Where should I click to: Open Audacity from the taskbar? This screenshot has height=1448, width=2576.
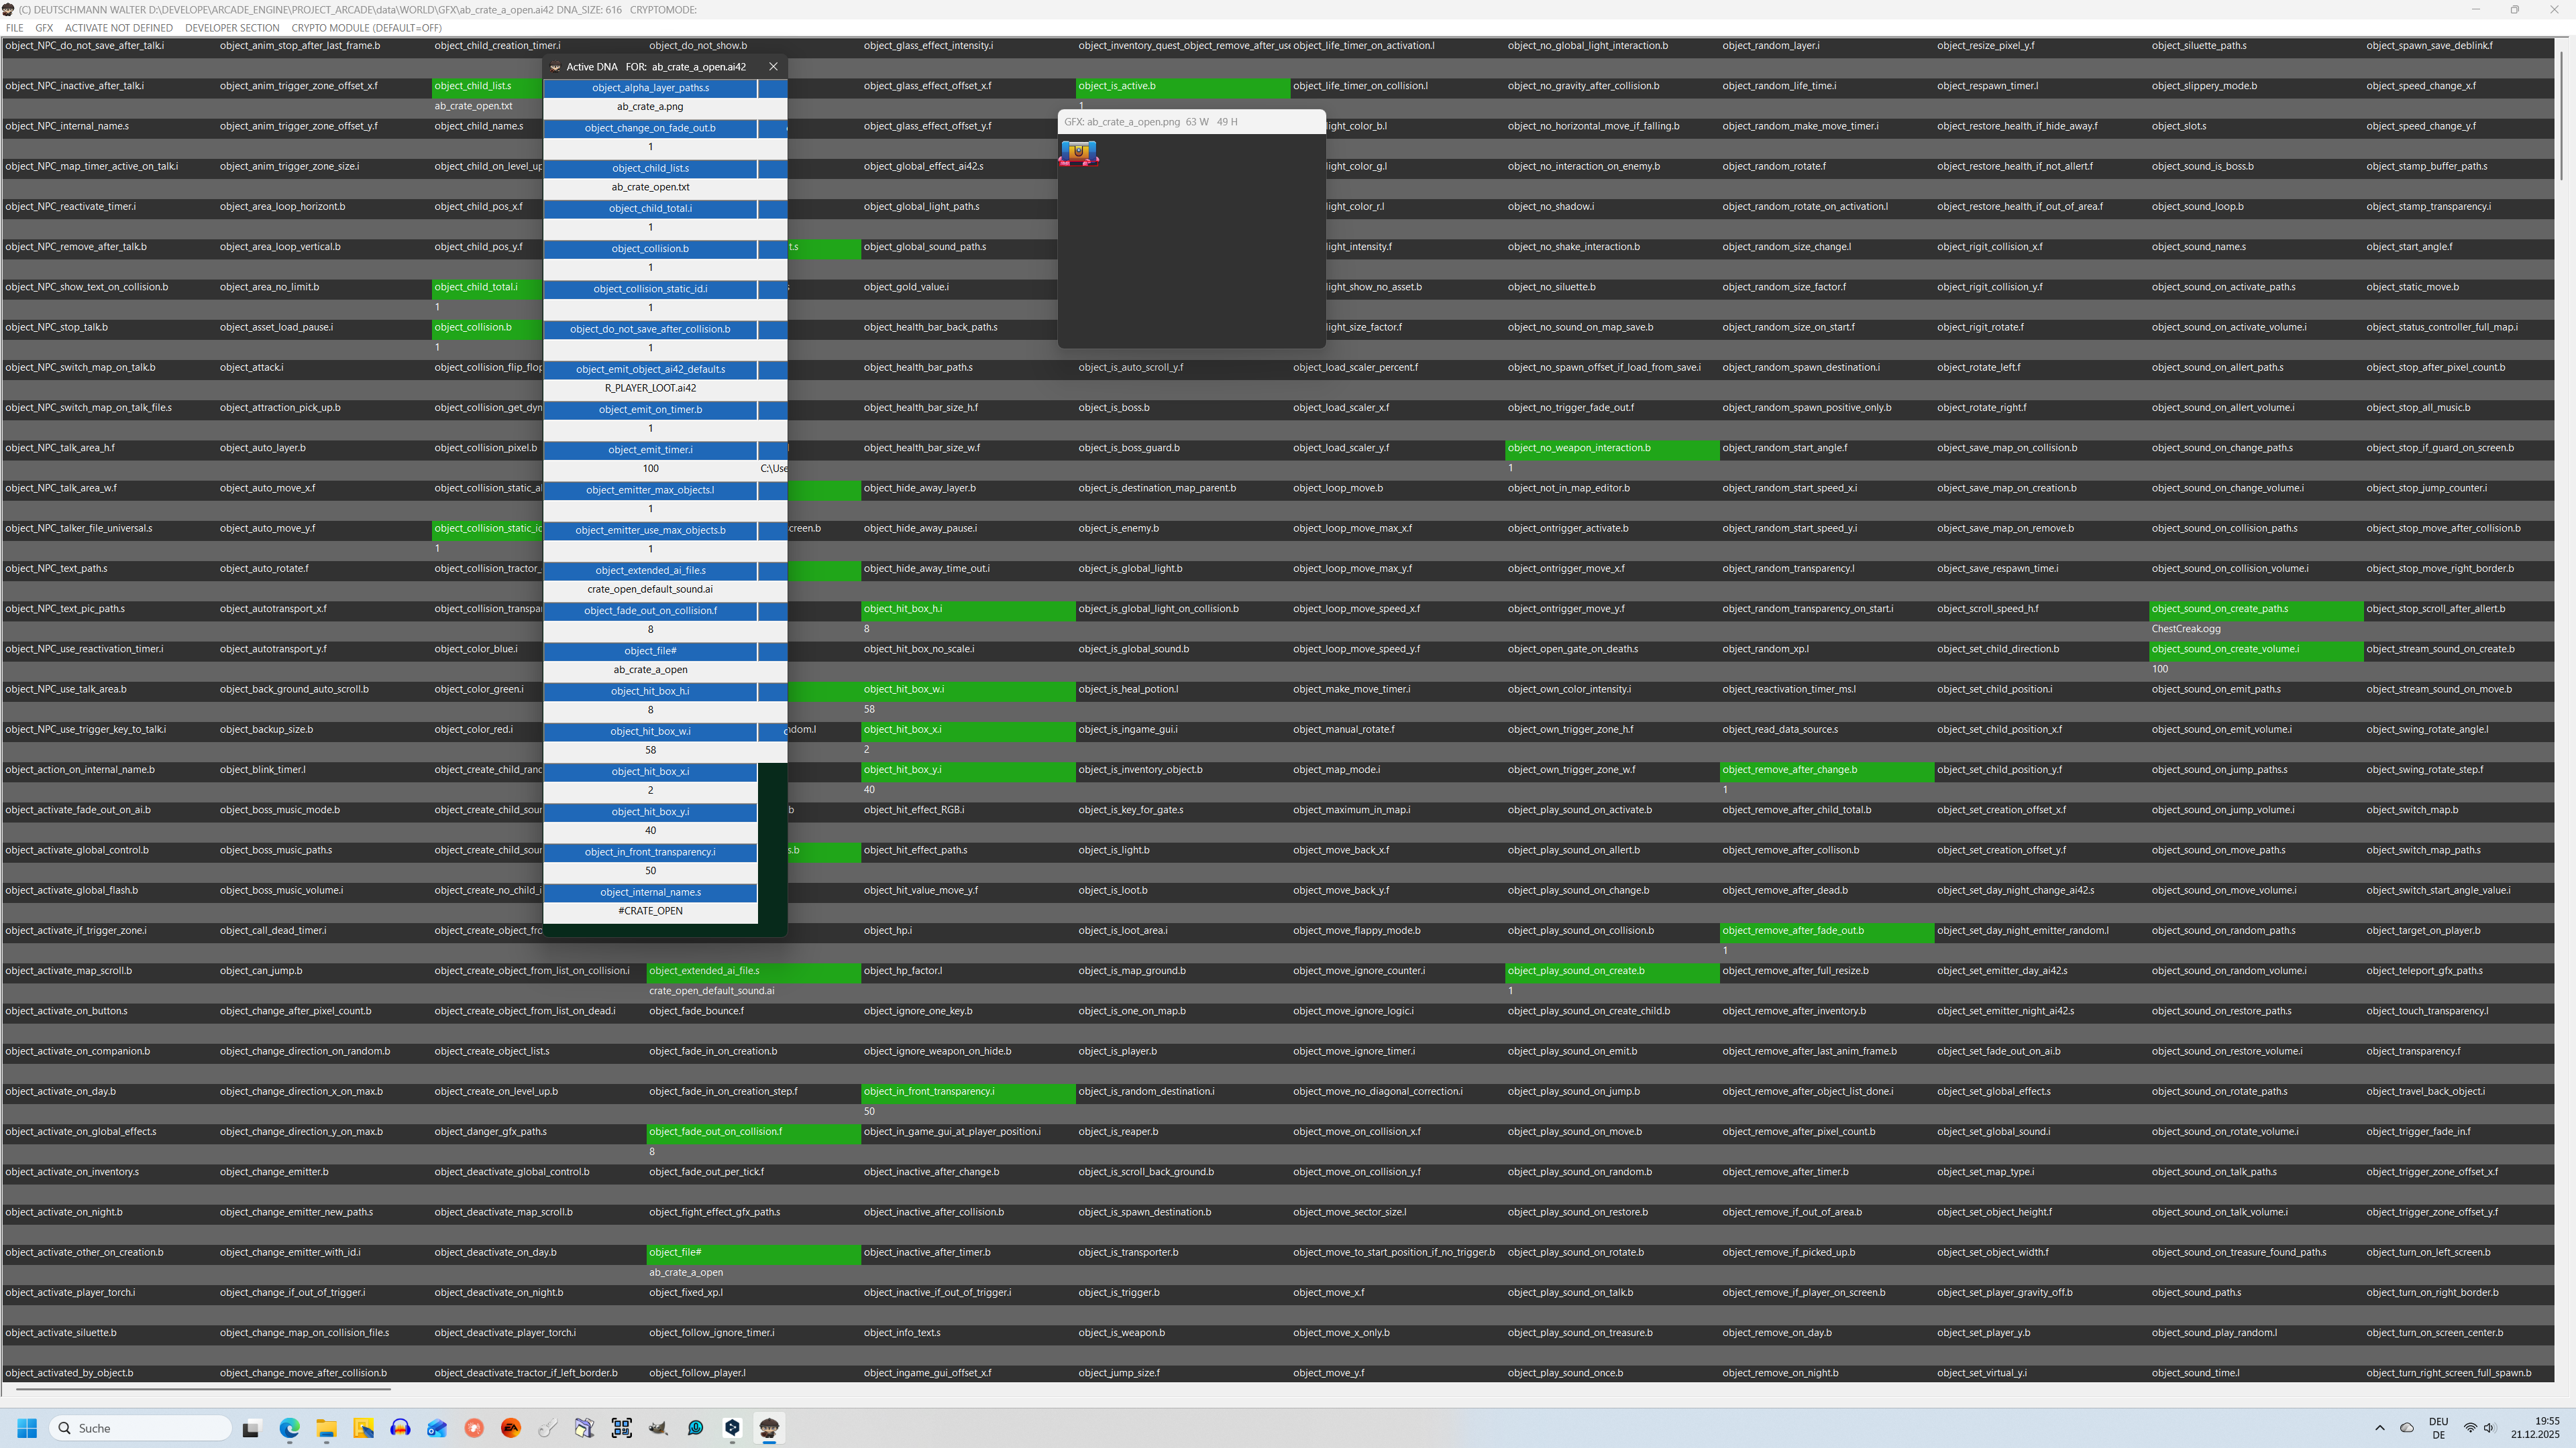click(x=400, y=1428)
